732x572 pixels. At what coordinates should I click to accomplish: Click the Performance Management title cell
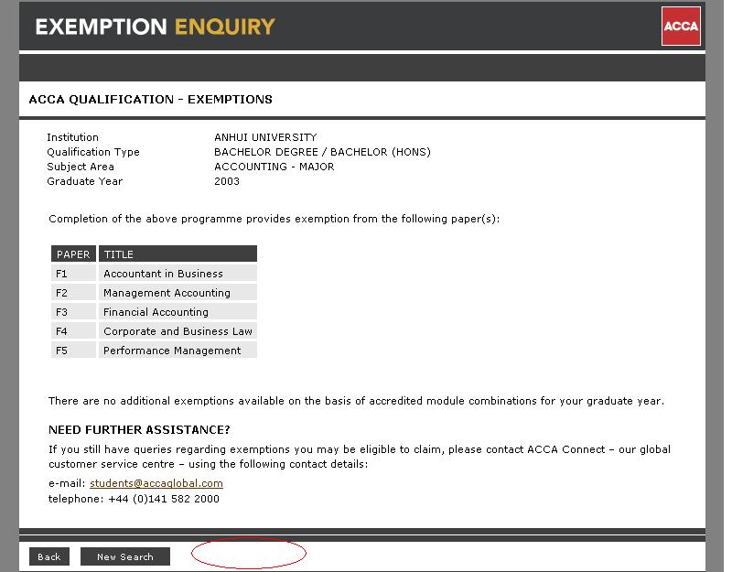(178, 351)
